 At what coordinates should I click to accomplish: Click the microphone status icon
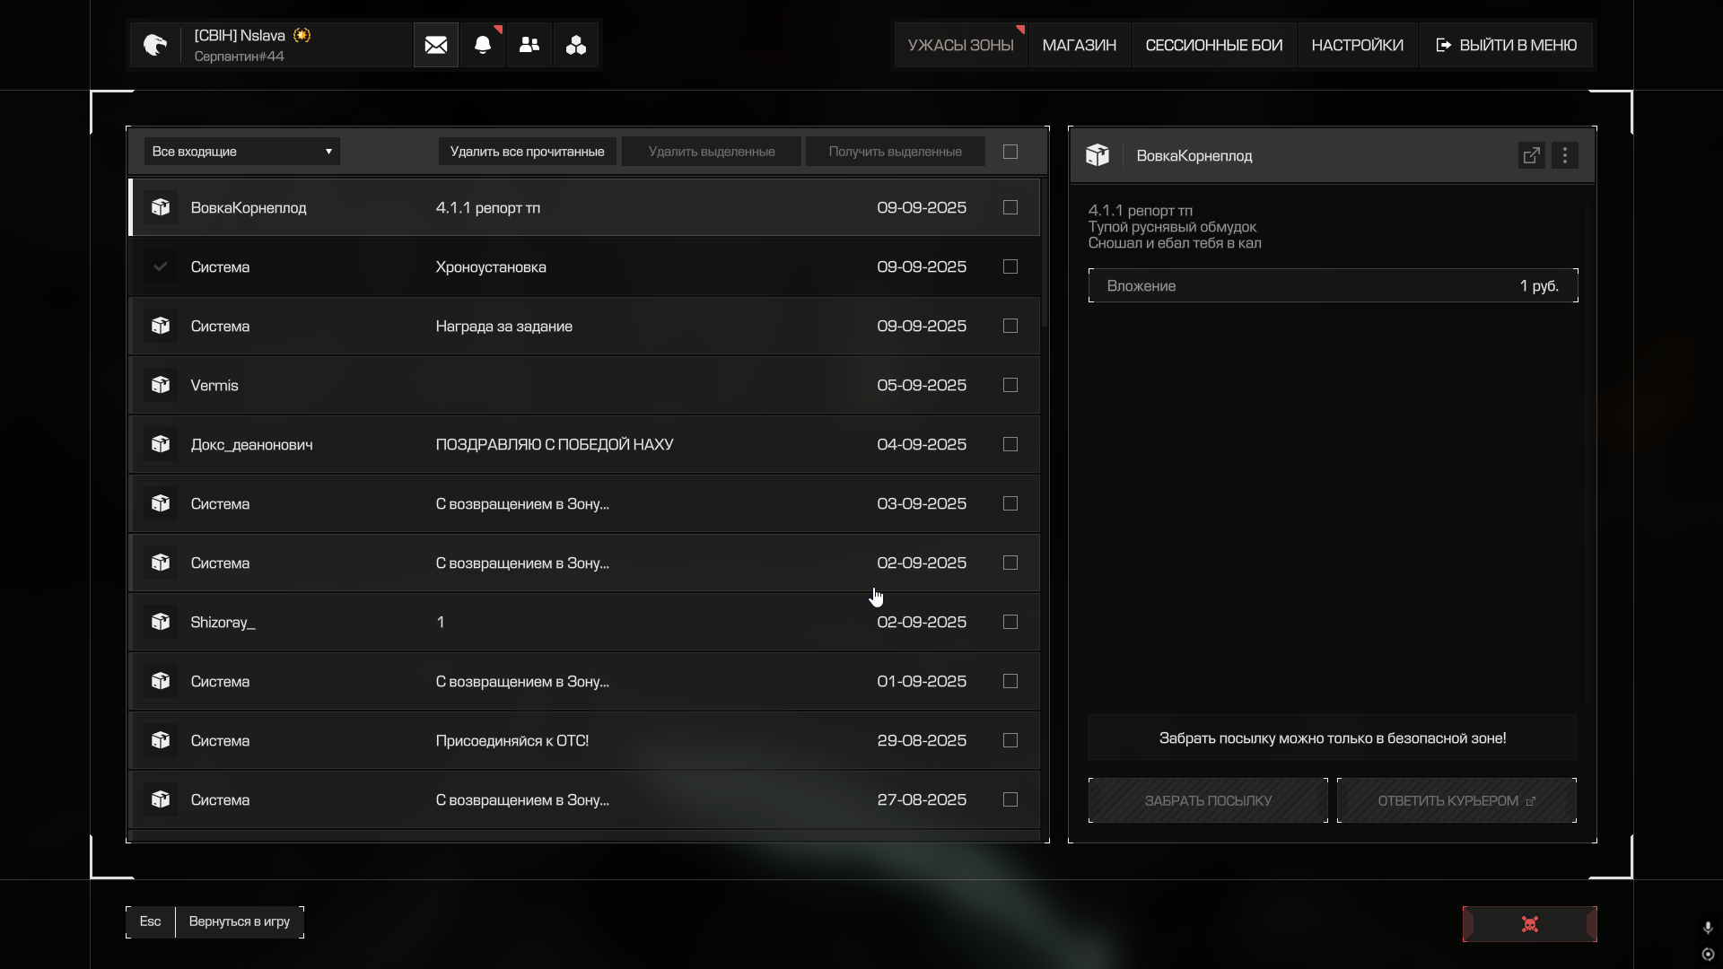tap(1708, 928)
